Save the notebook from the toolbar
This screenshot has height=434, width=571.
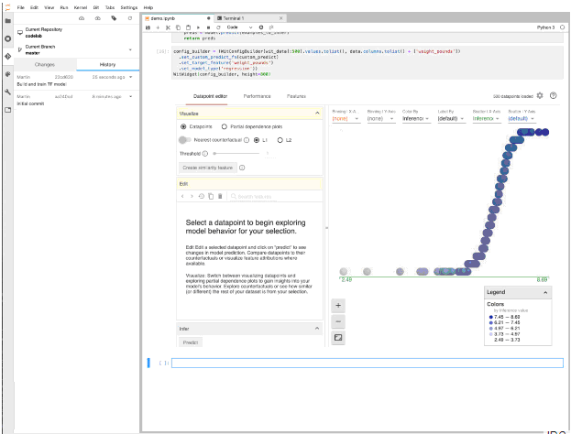(x=148, y=27)
